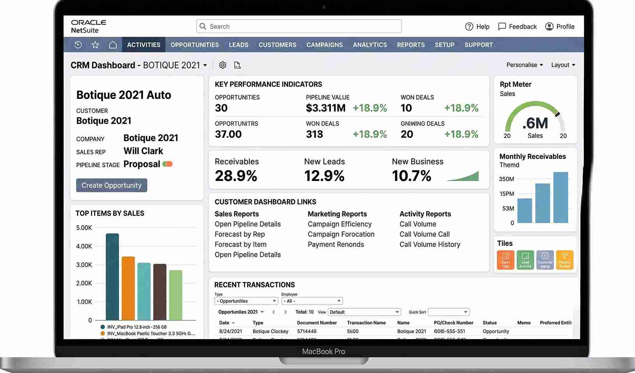
Task: Click the Transaction Name column header
Action: [x=366, y=323]
